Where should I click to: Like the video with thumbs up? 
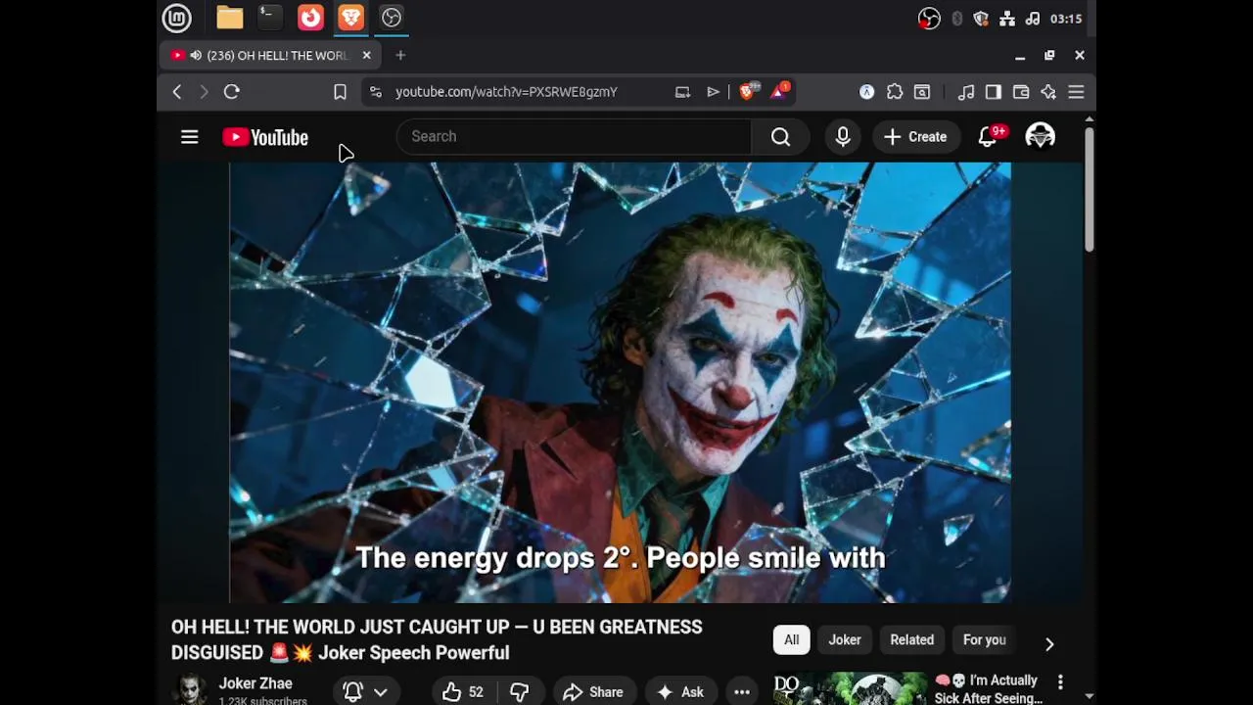pyautogui.click(x=463, y=692)
